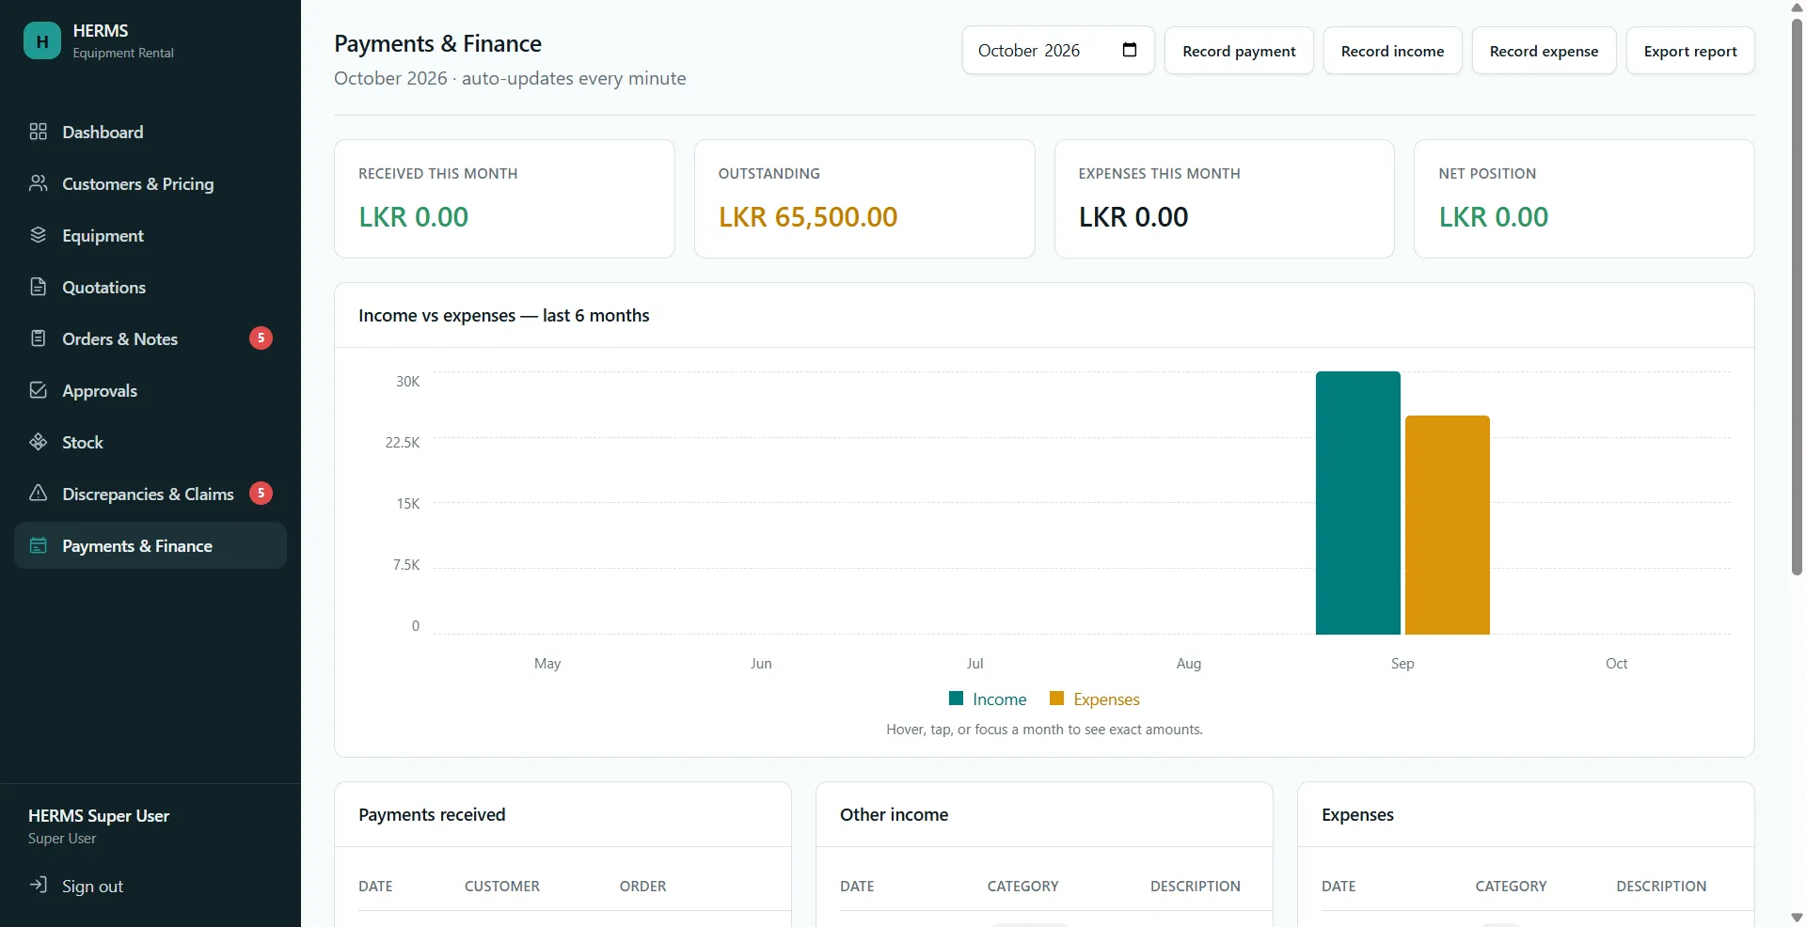Image resolution: width=1806 pixels, height=927 pixels.
Task: Navigate to Quotations
Action: [150, 287]
